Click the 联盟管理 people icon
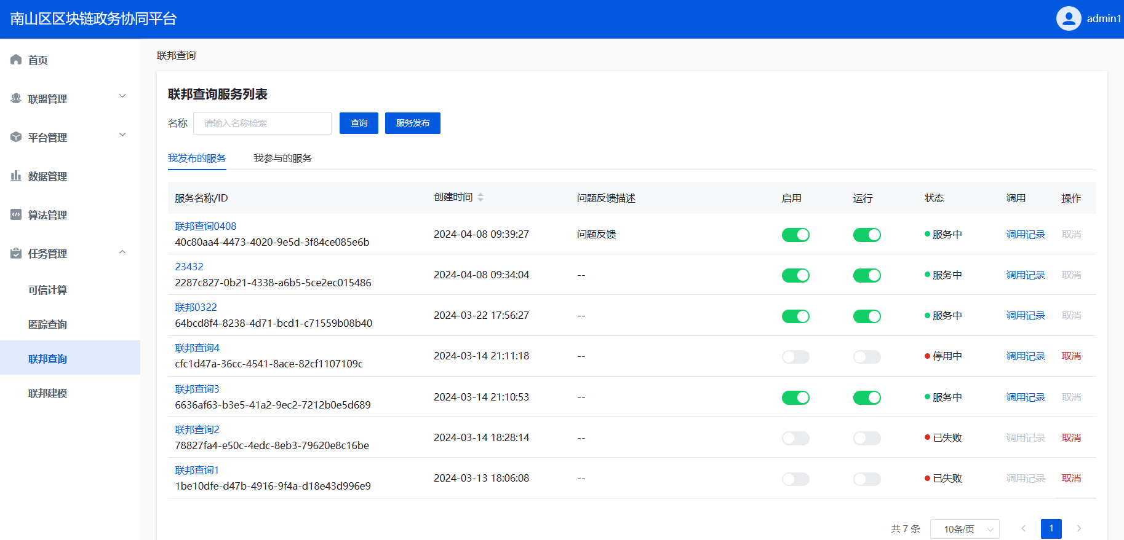The image size is (1124, 540). point(16,98)
